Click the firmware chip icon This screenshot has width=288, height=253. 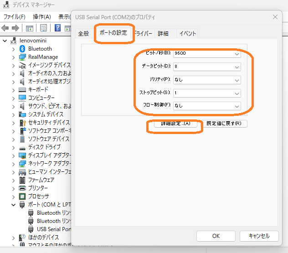tap(22, 180)
